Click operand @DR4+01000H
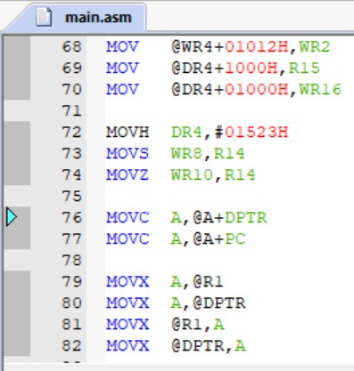 (230, 90)
